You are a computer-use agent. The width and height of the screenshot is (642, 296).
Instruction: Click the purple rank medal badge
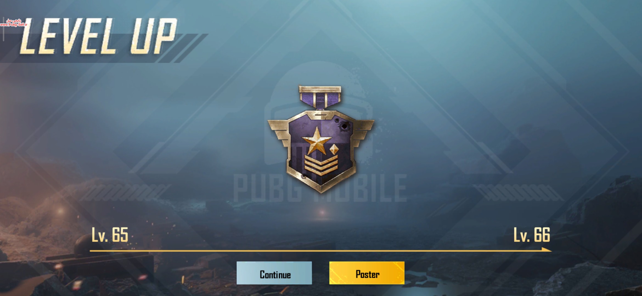[x=321, y=140]
